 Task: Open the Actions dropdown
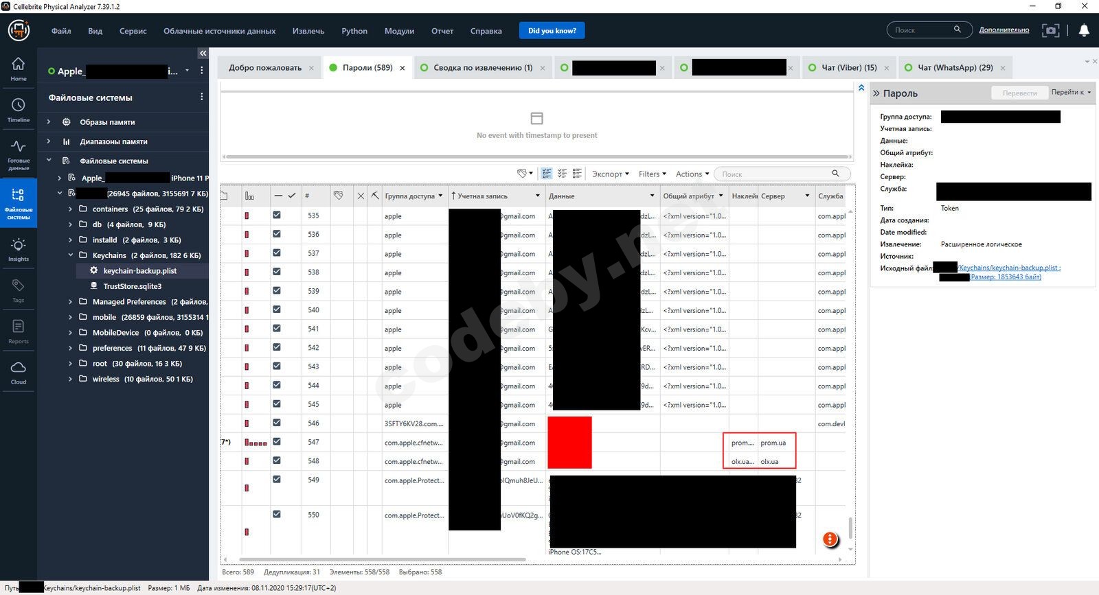tap(692, 174)
